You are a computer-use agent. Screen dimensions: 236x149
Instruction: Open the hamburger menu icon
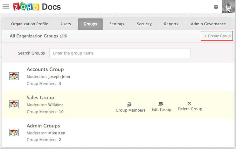6,6
